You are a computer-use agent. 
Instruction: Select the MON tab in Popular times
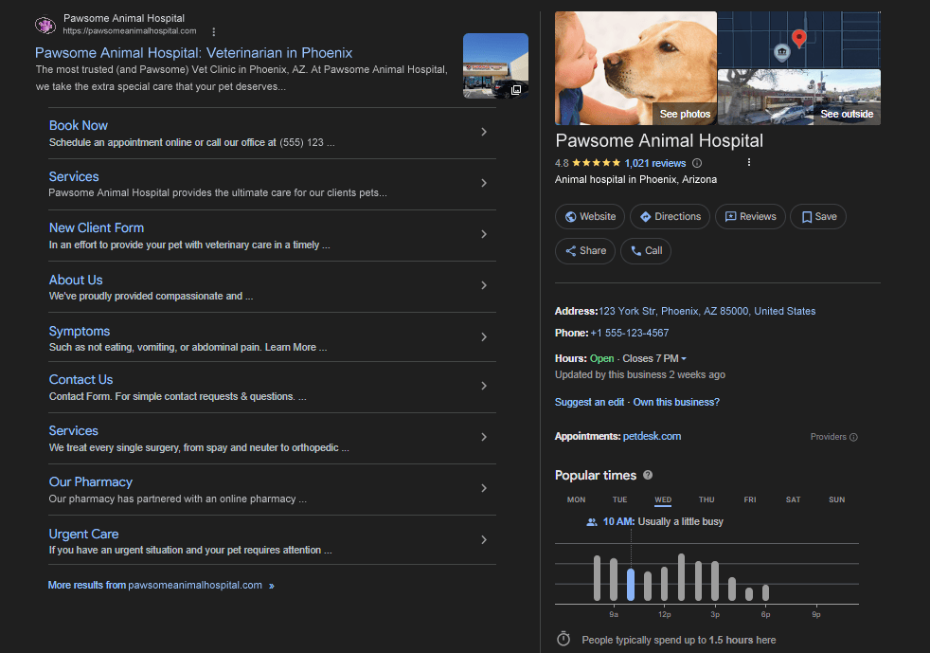click(576, 499)
